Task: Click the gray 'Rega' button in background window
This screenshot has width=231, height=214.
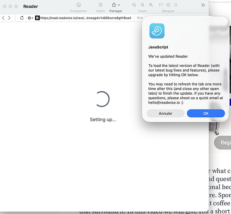Action: 222,143
